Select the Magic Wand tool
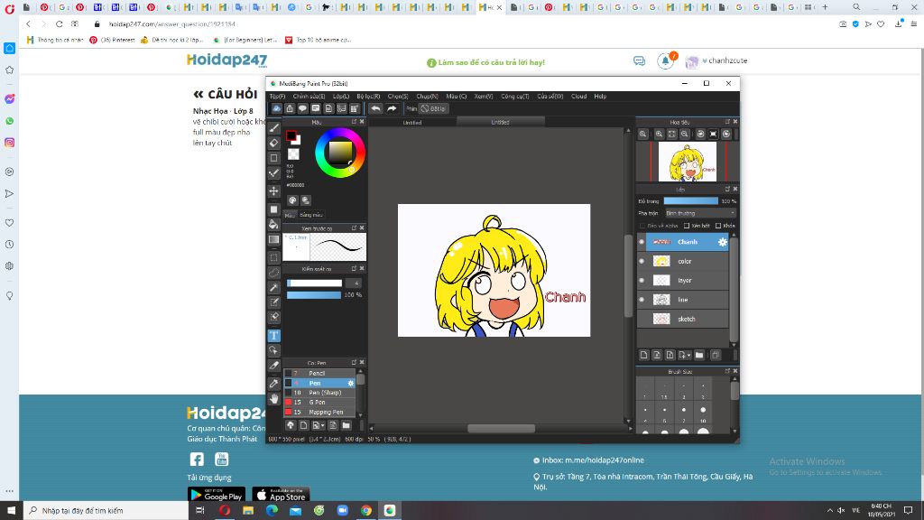This screenshot has width=924, height=520. click(x=274, y=288)
